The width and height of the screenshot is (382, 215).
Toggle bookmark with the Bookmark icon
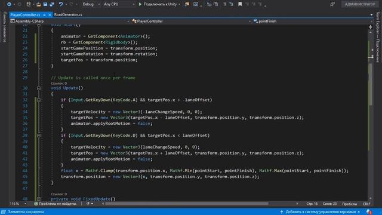coord(240,4)
